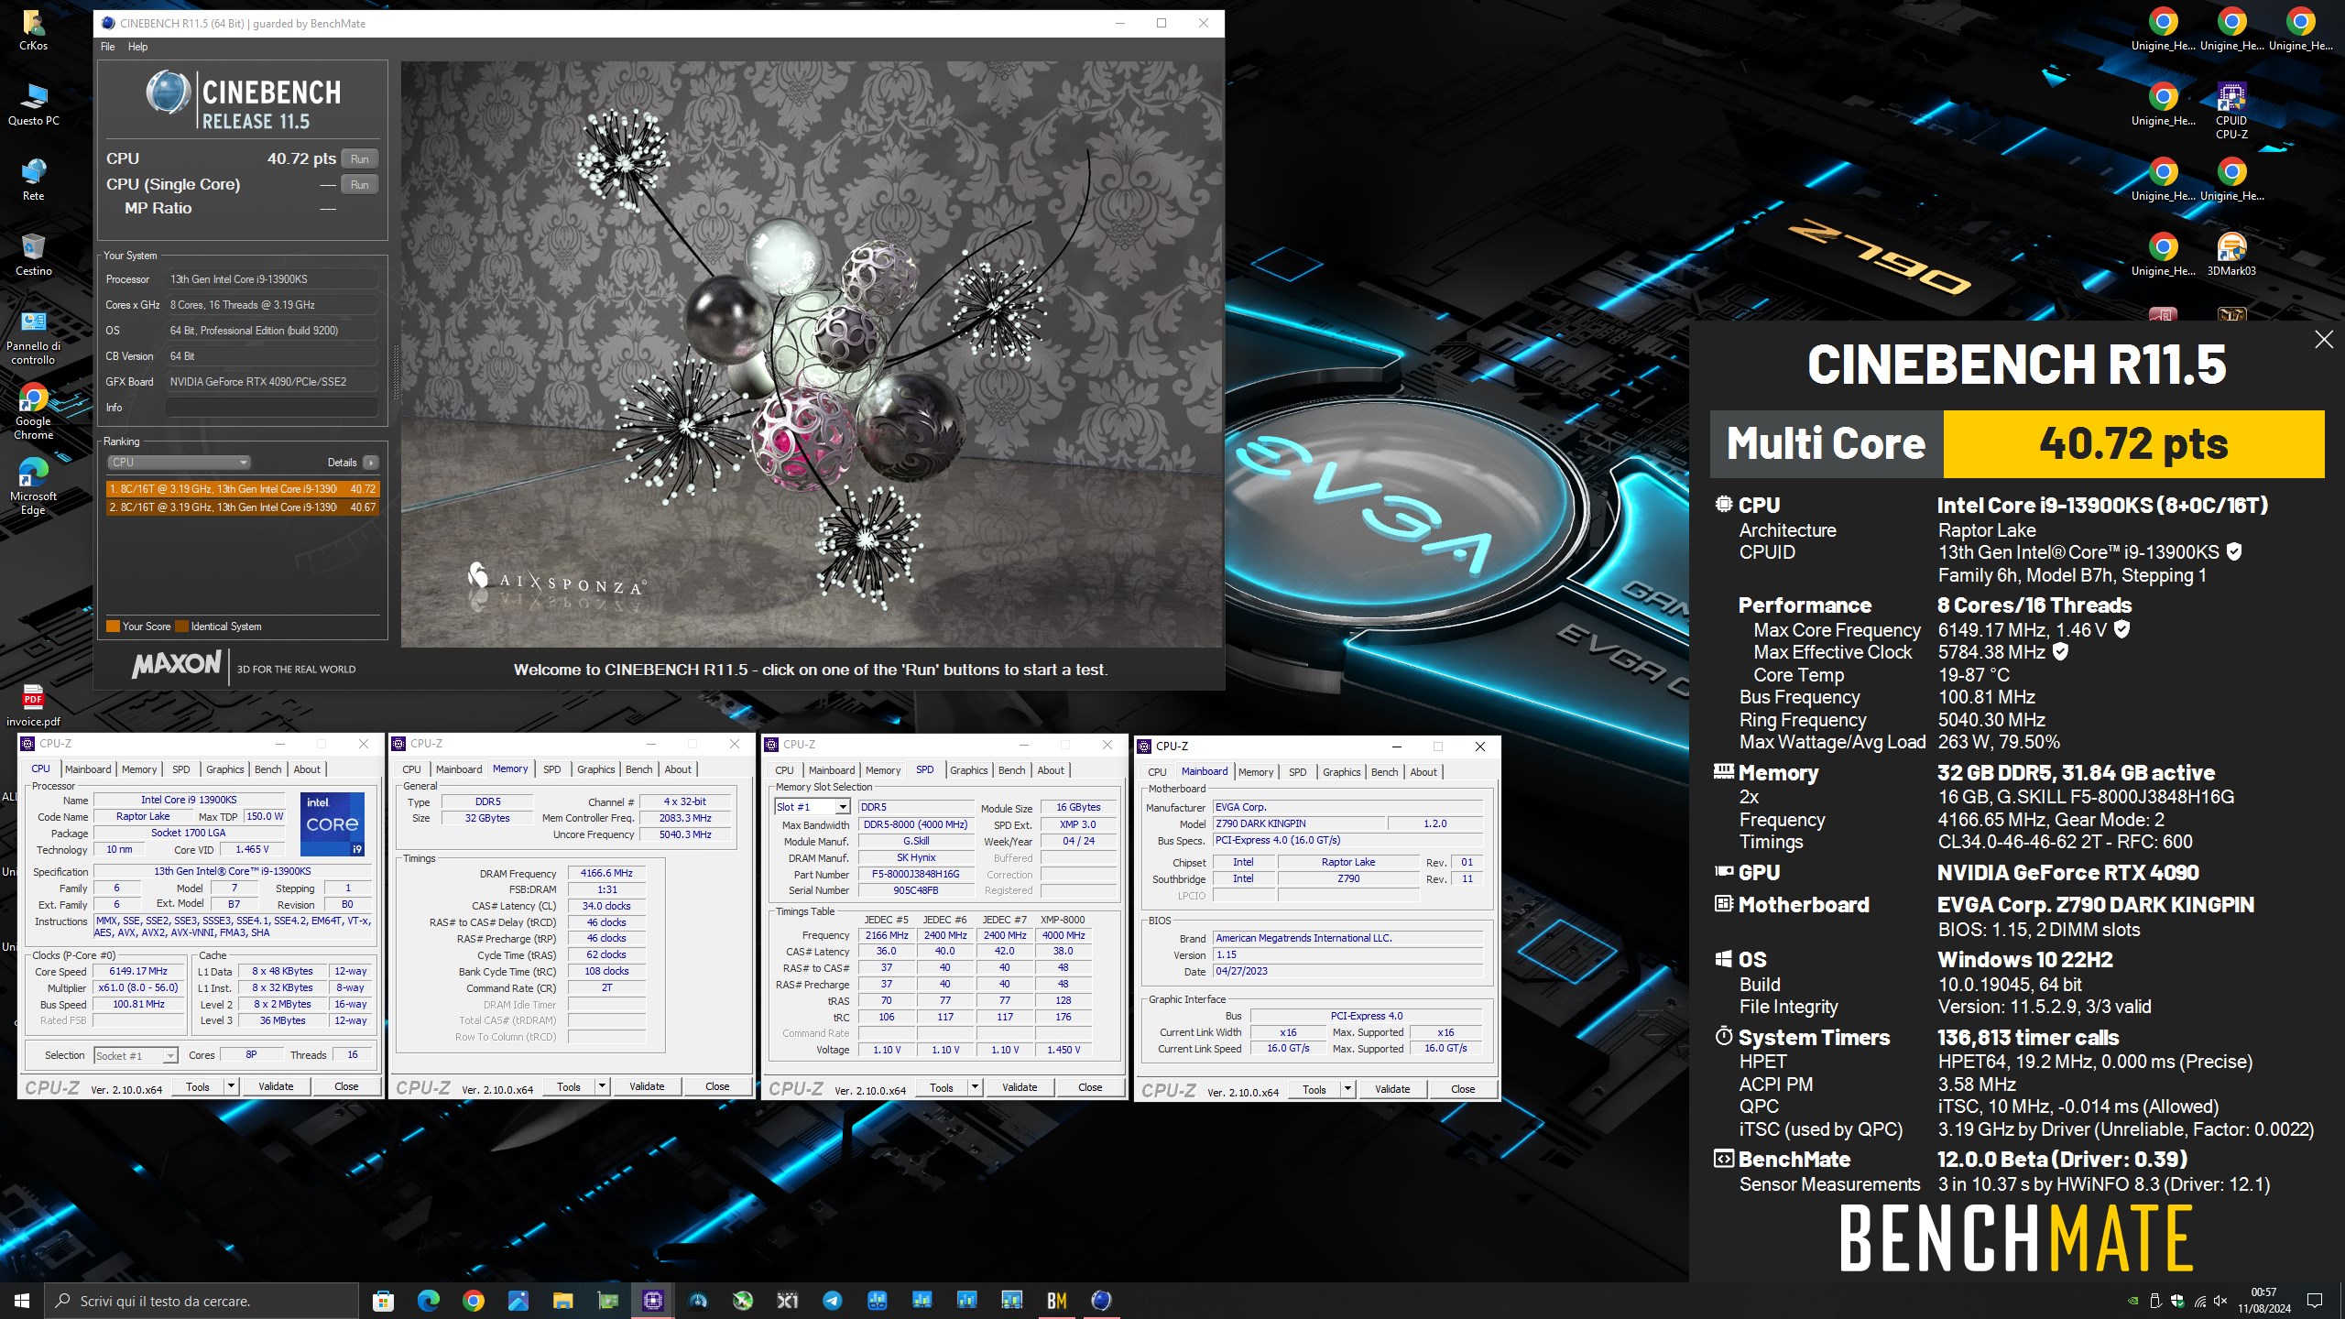Screen dimensions: 2345x1319
Task: Switch to the About tab in the CPU-Z SPD window
Action: pos(1051,770)
